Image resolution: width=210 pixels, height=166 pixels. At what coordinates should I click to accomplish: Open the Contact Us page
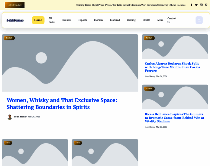[x=172, y=20]
